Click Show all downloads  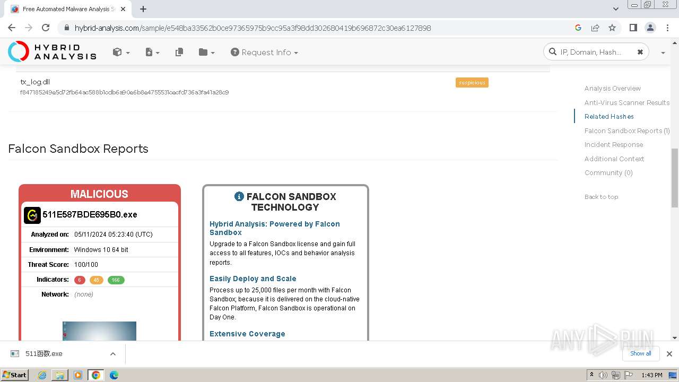click(641, 353)
